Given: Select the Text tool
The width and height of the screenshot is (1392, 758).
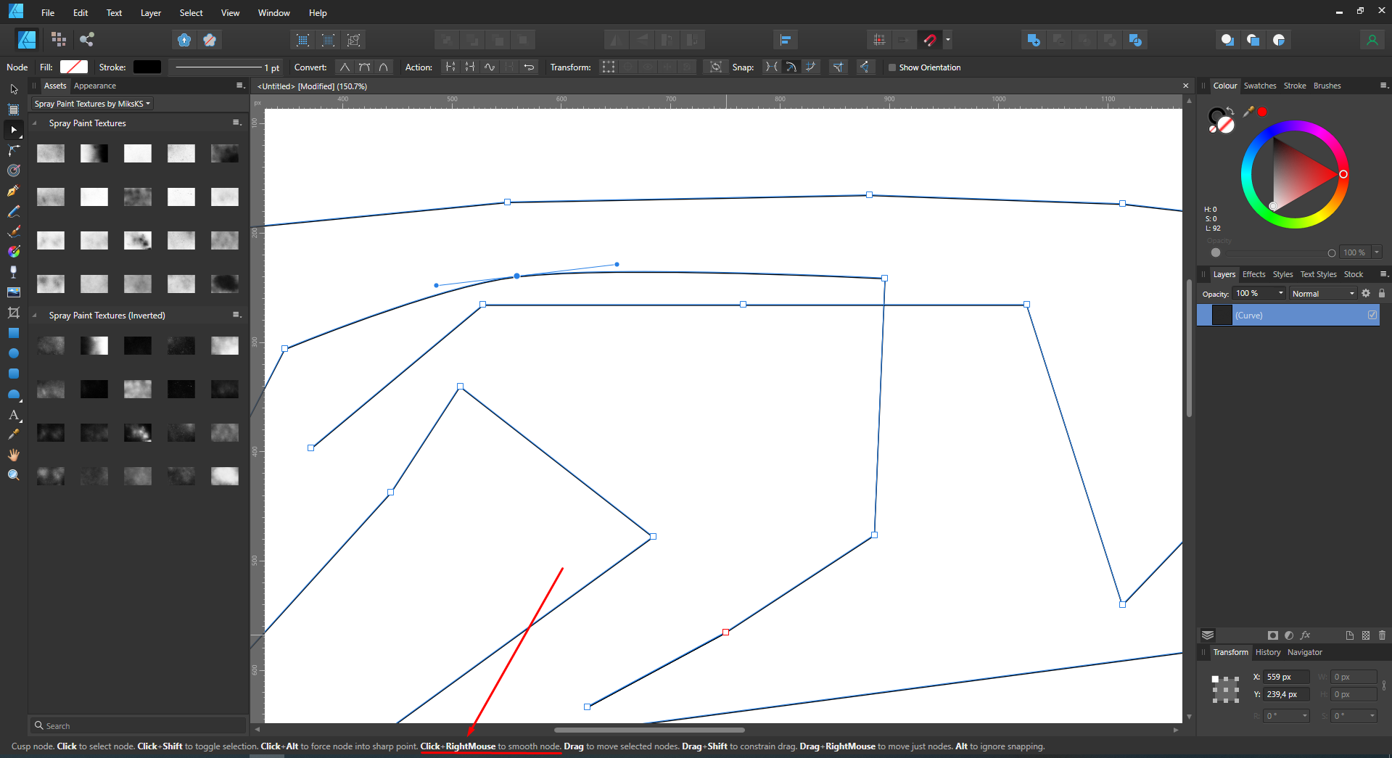Looking at the screenshot, I should (x=13, y=416).
